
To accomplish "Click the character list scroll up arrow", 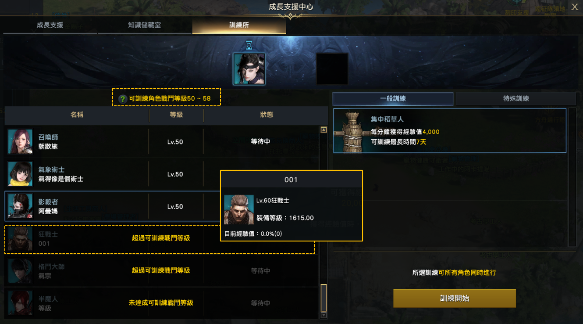I will point(324,130).
